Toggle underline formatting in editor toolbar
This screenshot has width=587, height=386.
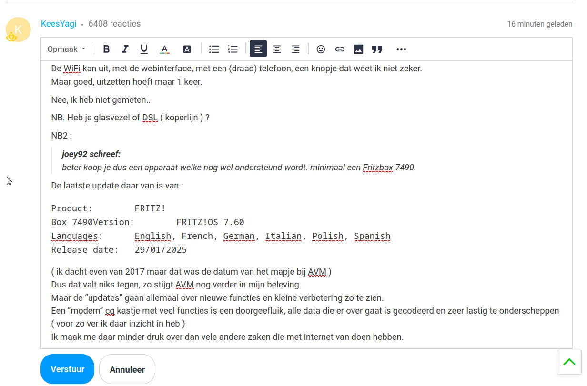[144, 49]
